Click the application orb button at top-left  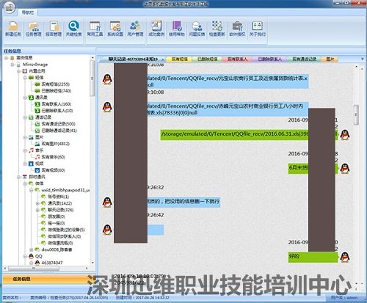coord(10,7)
